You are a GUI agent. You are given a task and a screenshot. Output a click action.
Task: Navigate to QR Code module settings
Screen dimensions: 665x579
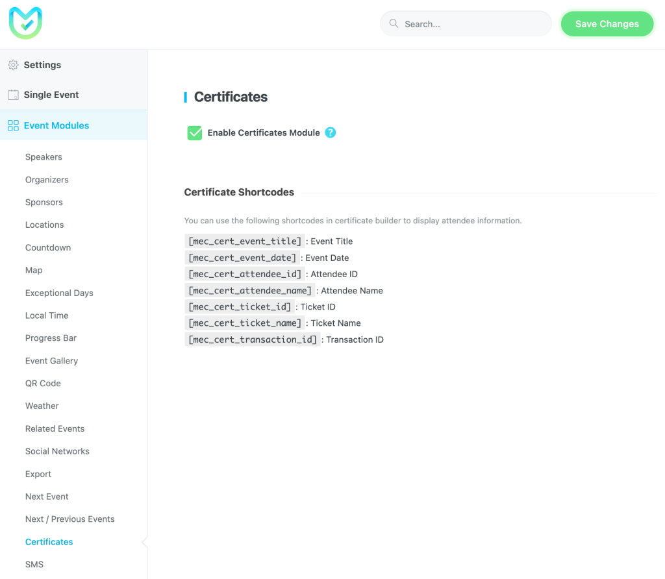coord(43,383)
